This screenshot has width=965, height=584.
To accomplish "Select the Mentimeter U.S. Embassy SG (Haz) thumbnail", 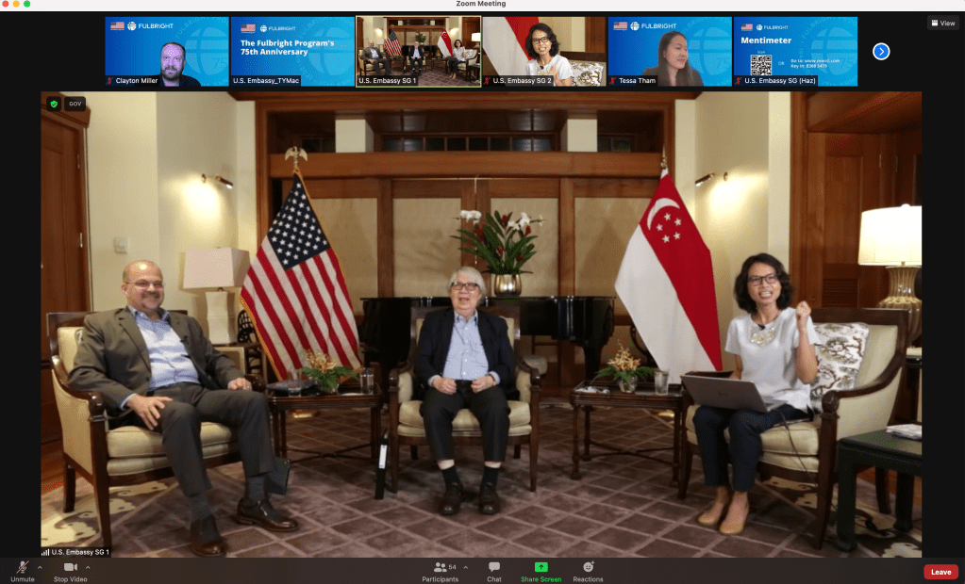I will (795, 51).
